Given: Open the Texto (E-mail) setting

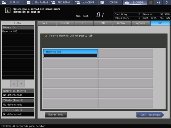Looking at the screenshot, I should coord(18,112).
